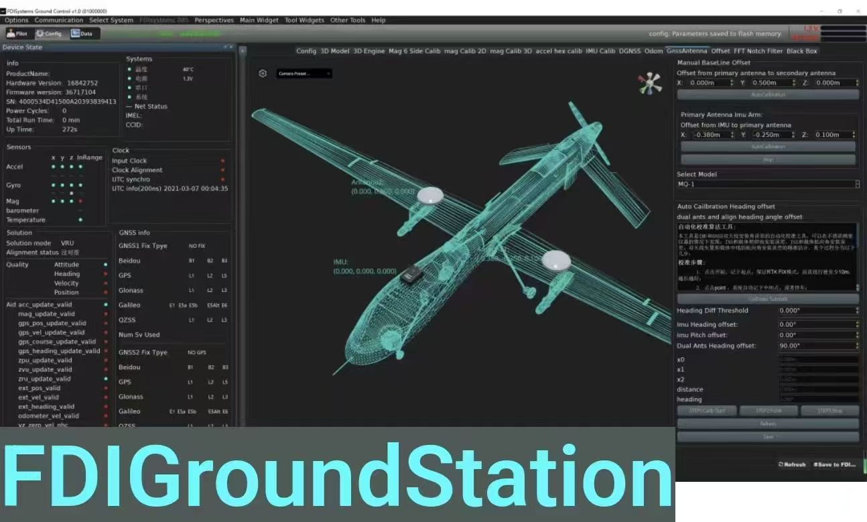Adjust Dual Ants Heading offset stepper
Viewport: 867px width, 522px height.
857,346
